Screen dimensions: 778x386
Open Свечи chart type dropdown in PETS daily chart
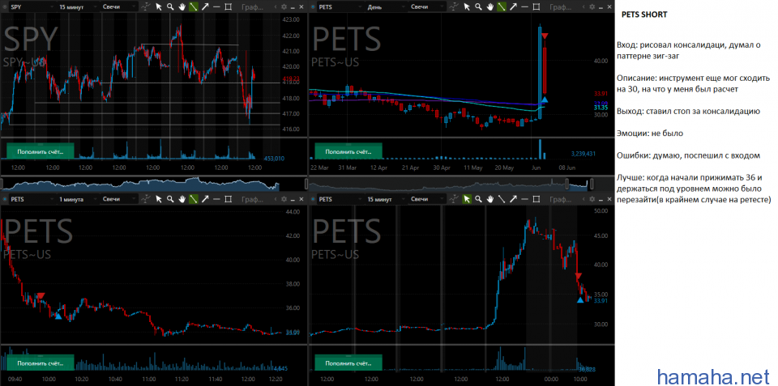point(428,7)
